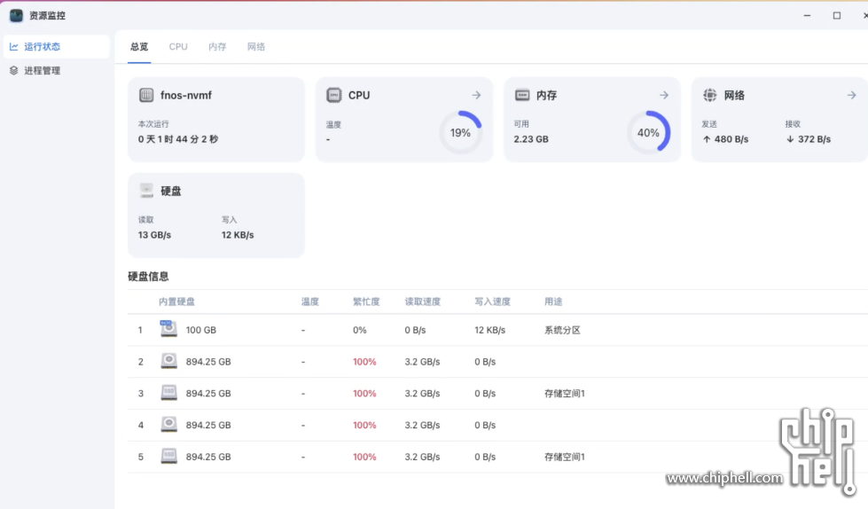
Task: Click 0% busy value in row 1
Action: (x=359, y=330)
